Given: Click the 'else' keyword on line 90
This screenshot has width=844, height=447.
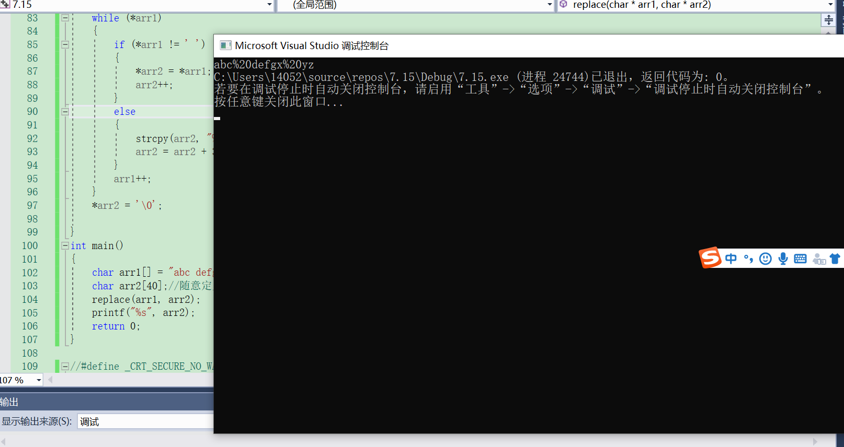Looking at the screenshot, I should [x=124, y=111].
